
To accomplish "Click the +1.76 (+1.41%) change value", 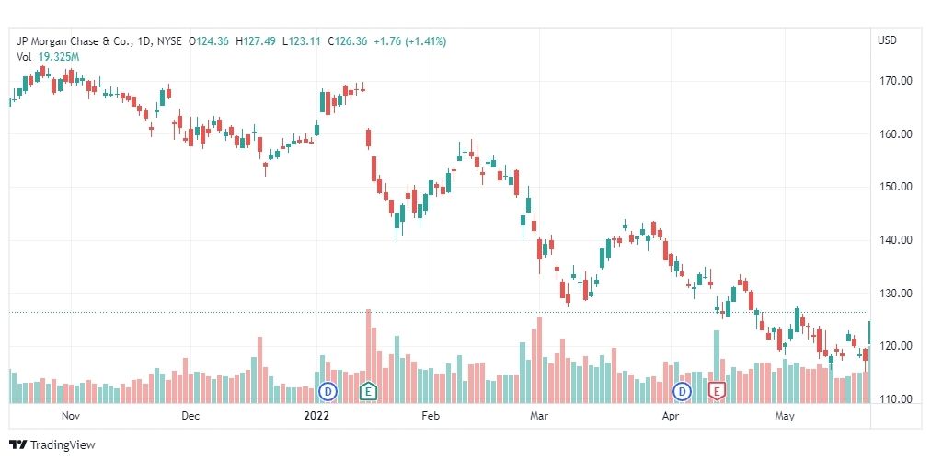I will 409,41.
